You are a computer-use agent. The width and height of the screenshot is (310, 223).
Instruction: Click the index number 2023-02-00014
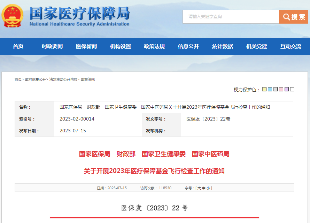click(77, 119)
